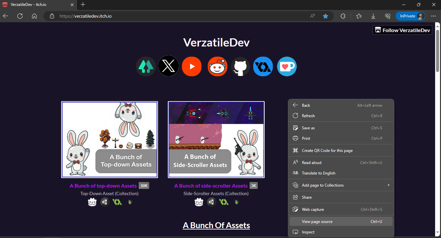Open A Bunch of top-down Assets link
441x238 pixels.
103,186
